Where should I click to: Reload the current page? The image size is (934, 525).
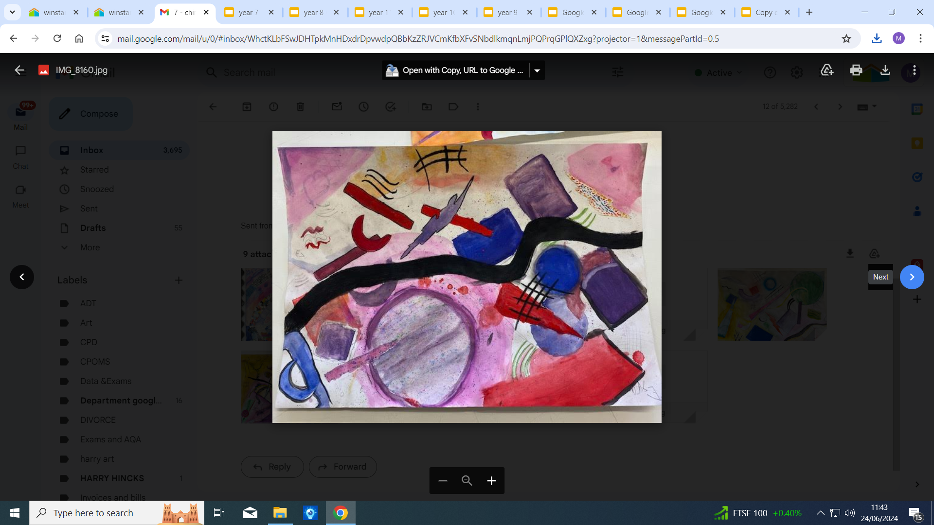(x=57, y=38)
